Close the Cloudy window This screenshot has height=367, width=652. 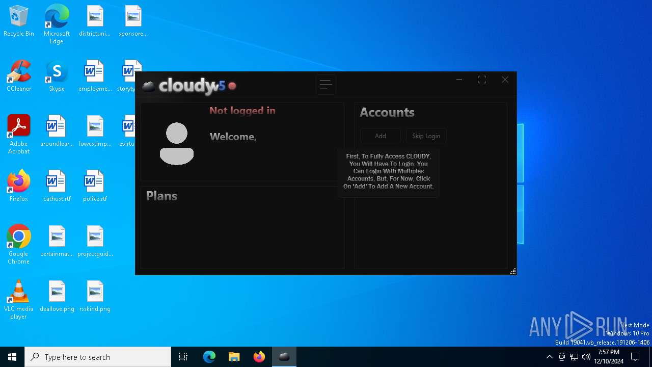click(x=505, y=80)
